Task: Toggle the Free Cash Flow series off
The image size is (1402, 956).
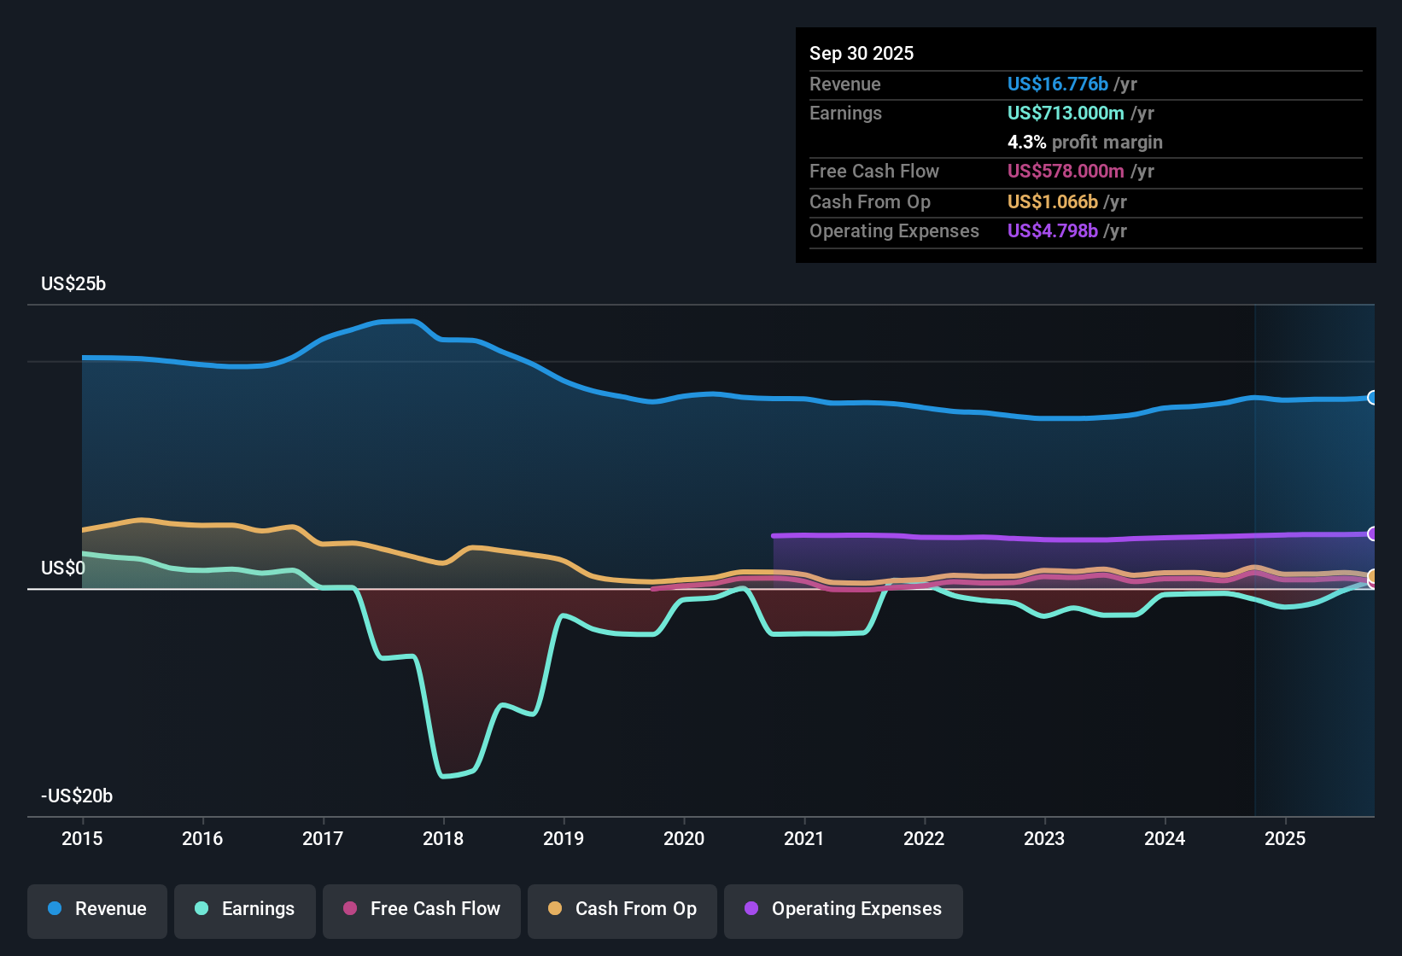Action: [x=421, y=910]
